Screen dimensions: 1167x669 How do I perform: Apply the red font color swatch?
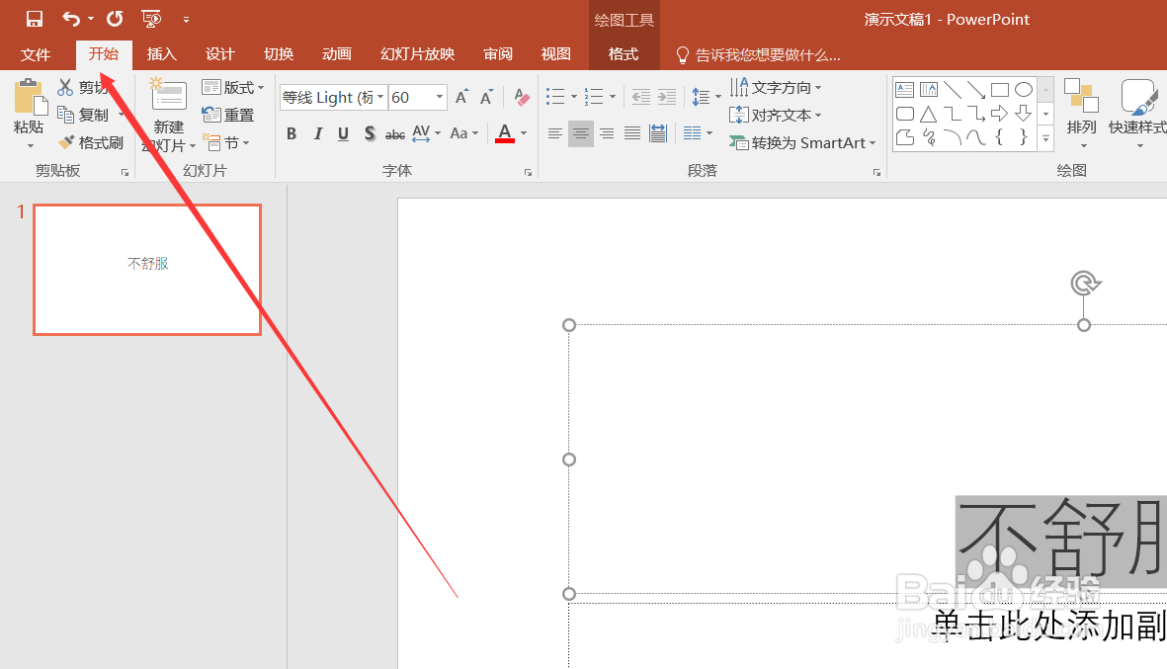pyautogui.click(x=505, y=133)
